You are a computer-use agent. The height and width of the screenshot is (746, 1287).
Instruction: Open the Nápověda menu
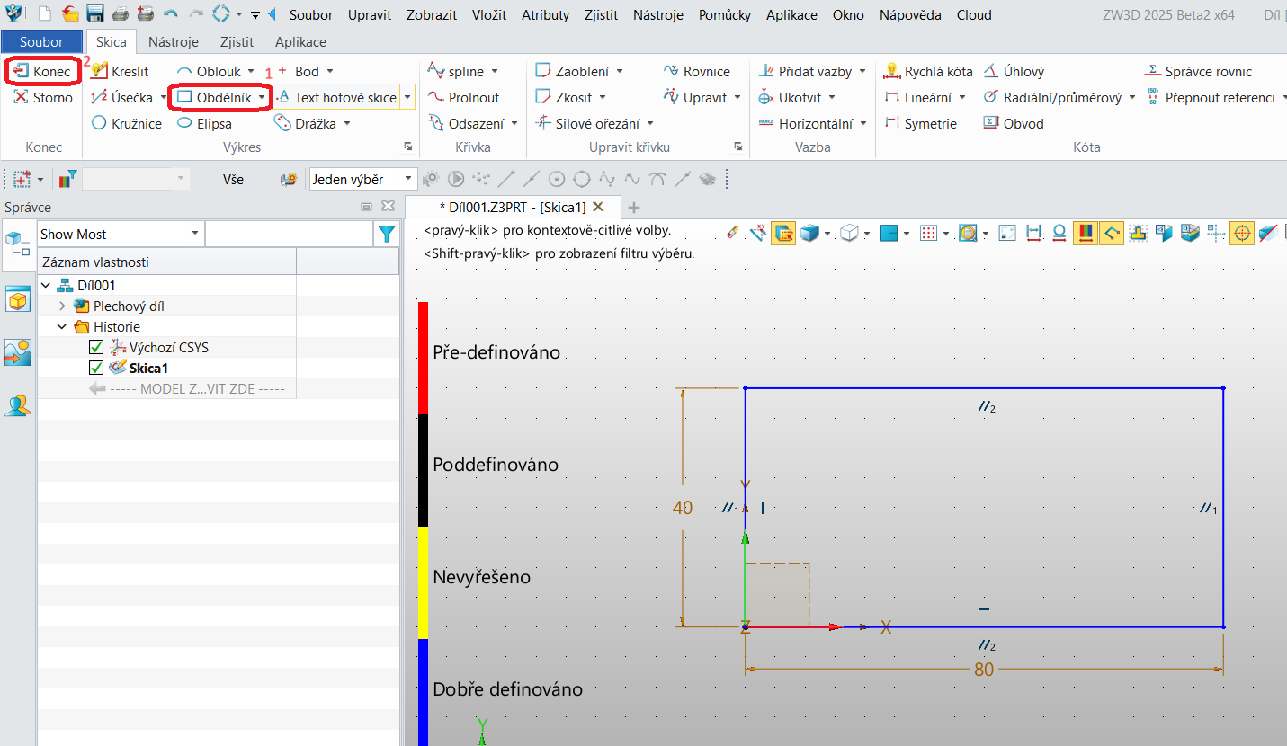[910, 14]
